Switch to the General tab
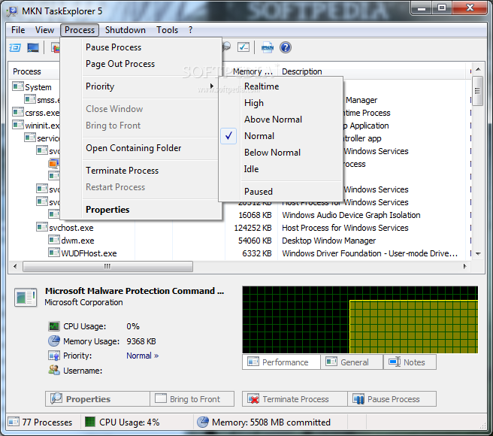 coord(352,362)
